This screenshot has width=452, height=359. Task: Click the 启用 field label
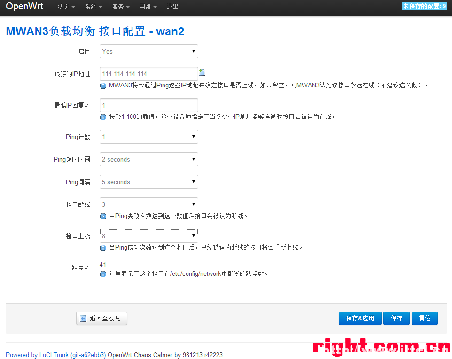[84, 52]
